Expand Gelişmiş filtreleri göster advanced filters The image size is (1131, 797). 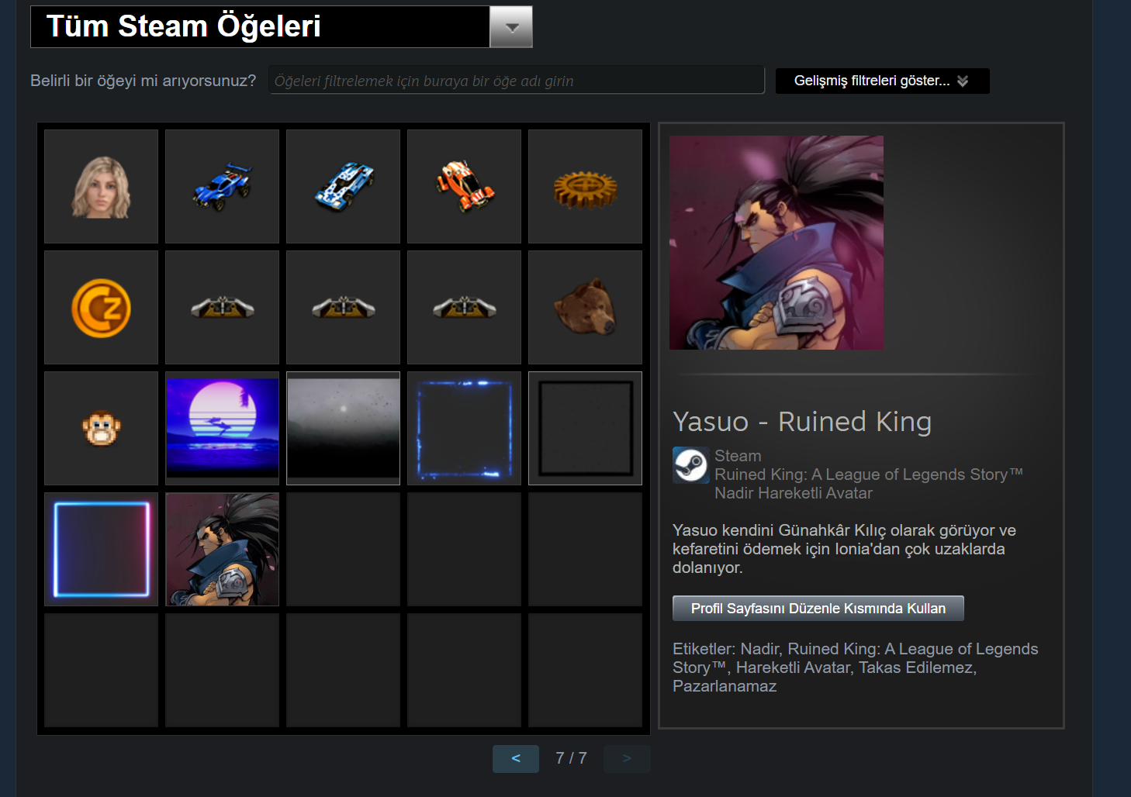(x=882, y=81)
